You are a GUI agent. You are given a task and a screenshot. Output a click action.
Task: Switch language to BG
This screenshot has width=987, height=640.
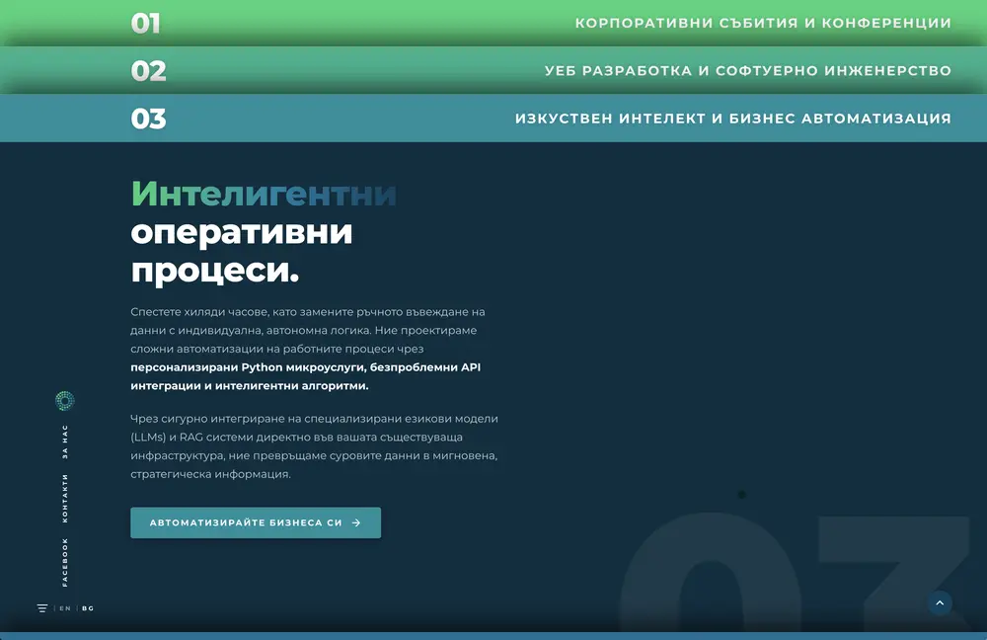[88, 608]
